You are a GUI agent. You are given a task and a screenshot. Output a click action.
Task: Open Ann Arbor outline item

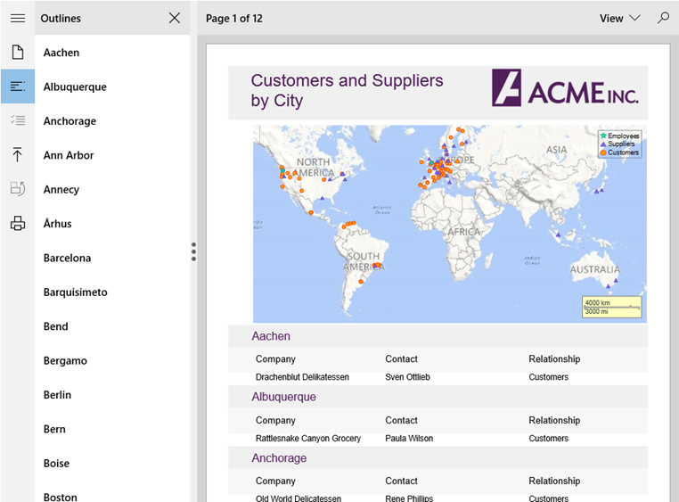click(69, 155)
